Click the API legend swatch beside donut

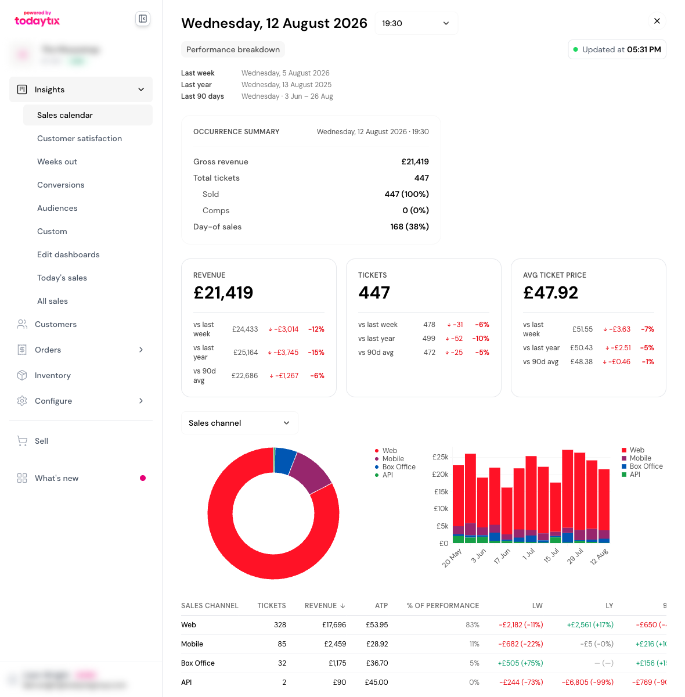coord(377,475)
